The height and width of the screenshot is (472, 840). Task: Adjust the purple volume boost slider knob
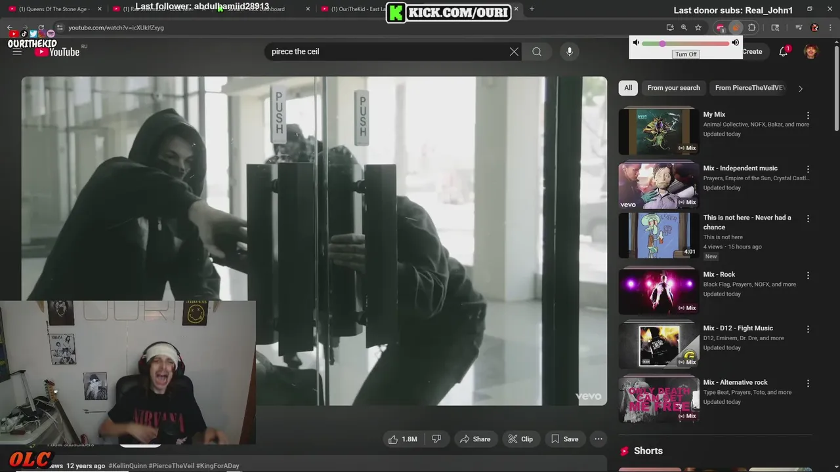click(662, 43)
